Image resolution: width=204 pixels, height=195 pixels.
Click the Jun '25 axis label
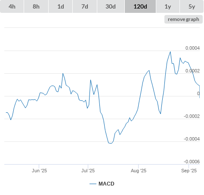(39, 171)
